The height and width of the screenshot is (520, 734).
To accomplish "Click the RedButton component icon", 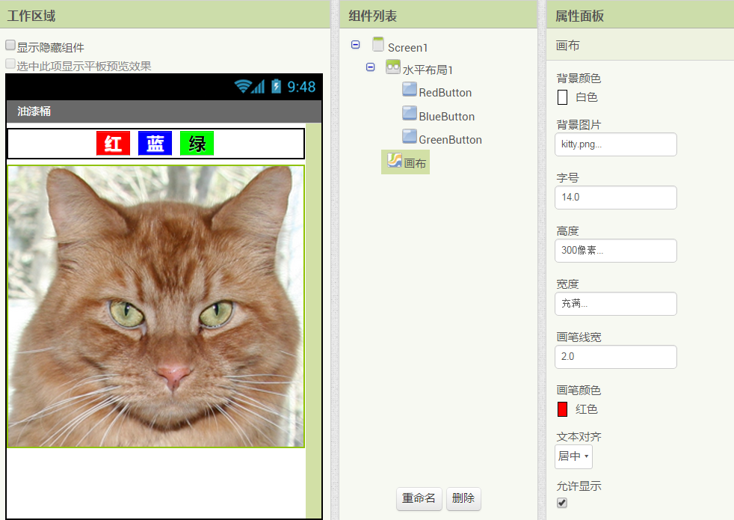I will point(409,91).
